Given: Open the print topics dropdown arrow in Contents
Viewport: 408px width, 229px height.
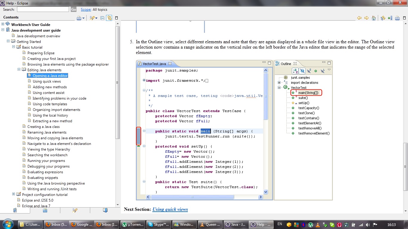Looking at the screenshot, I should tap(83, 18).
